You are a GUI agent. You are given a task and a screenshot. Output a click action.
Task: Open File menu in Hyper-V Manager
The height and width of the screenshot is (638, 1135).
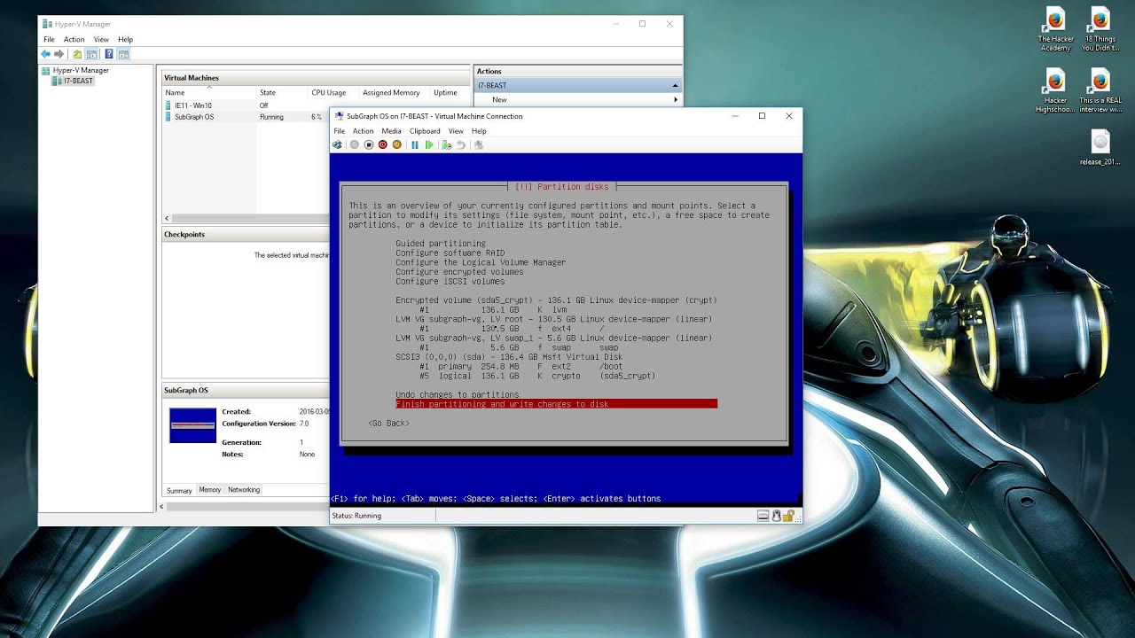point(50,40)
